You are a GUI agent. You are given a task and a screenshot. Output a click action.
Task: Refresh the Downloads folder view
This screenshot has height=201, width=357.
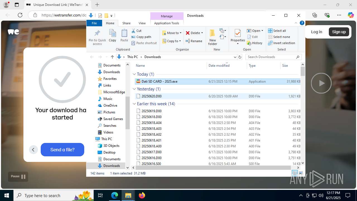240,57
